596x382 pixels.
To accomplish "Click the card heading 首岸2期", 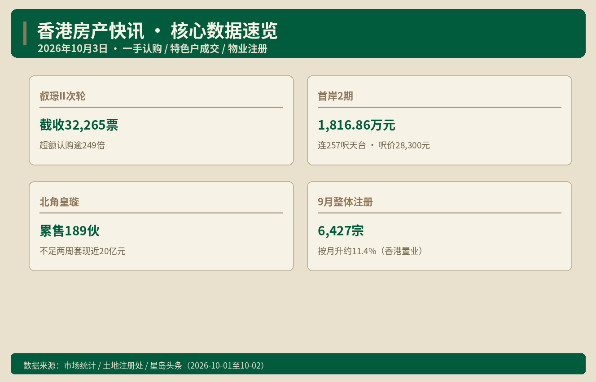I will (x=335, y=96).
